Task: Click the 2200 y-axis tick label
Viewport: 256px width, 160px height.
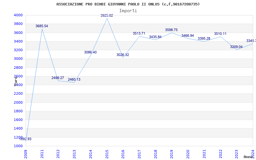Action: pyautogui.click(x=18, y=94)
